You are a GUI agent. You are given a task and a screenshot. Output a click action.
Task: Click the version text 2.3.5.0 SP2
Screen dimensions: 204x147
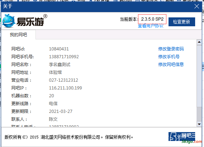152,19
